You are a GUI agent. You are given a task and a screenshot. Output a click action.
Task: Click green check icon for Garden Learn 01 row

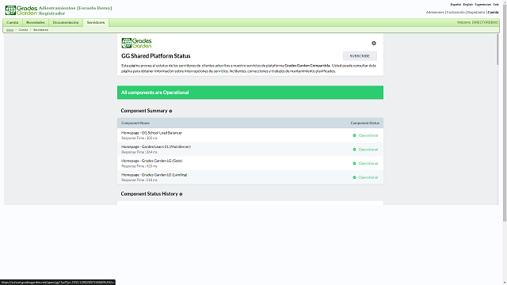pyautogui.click(x=354, y=150)
